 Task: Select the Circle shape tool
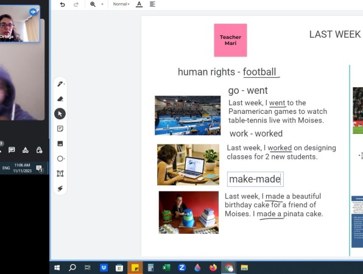(60, 158)
